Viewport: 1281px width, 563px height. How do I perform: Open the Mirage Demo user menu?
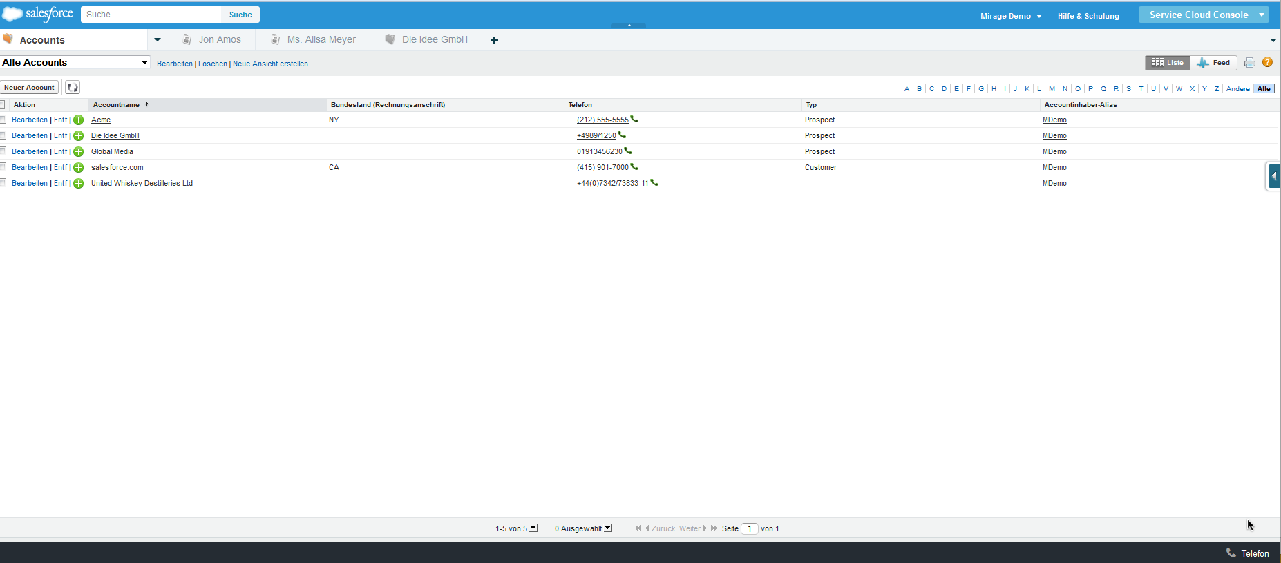point(1011,16)
